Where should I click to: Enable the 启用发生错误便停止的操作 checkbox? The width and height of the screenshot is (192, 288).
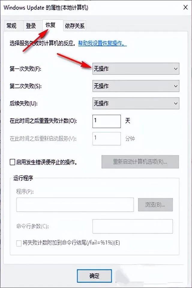(12, 163)
